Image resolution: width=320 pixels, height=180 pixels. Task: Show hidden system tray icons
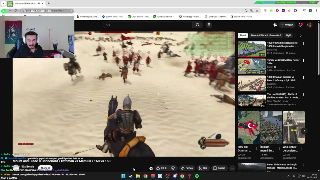[288, 176]
